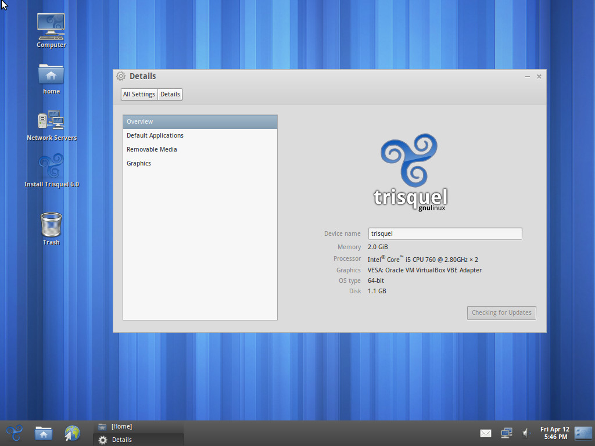Launch the web browser globe icon
The height and width of the screenshot is (446, 595).
(72, 433)
